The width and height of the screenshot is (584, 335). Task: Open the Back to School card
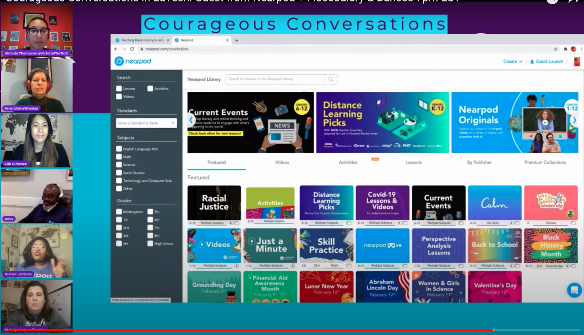click(x=495, y=248)
